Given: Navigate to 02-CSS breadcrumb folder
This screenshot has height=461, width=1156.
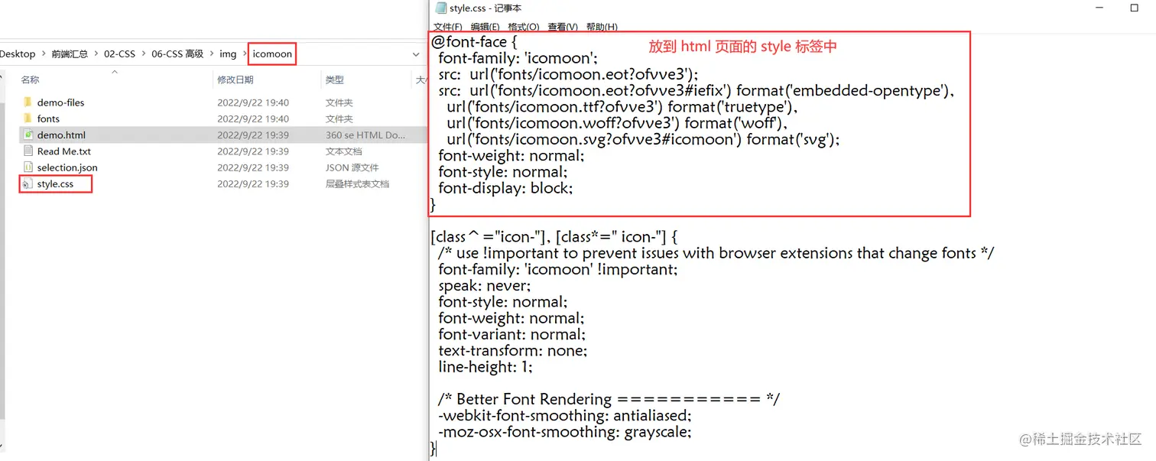Looking at the screenshot, I should coord(119,54).
